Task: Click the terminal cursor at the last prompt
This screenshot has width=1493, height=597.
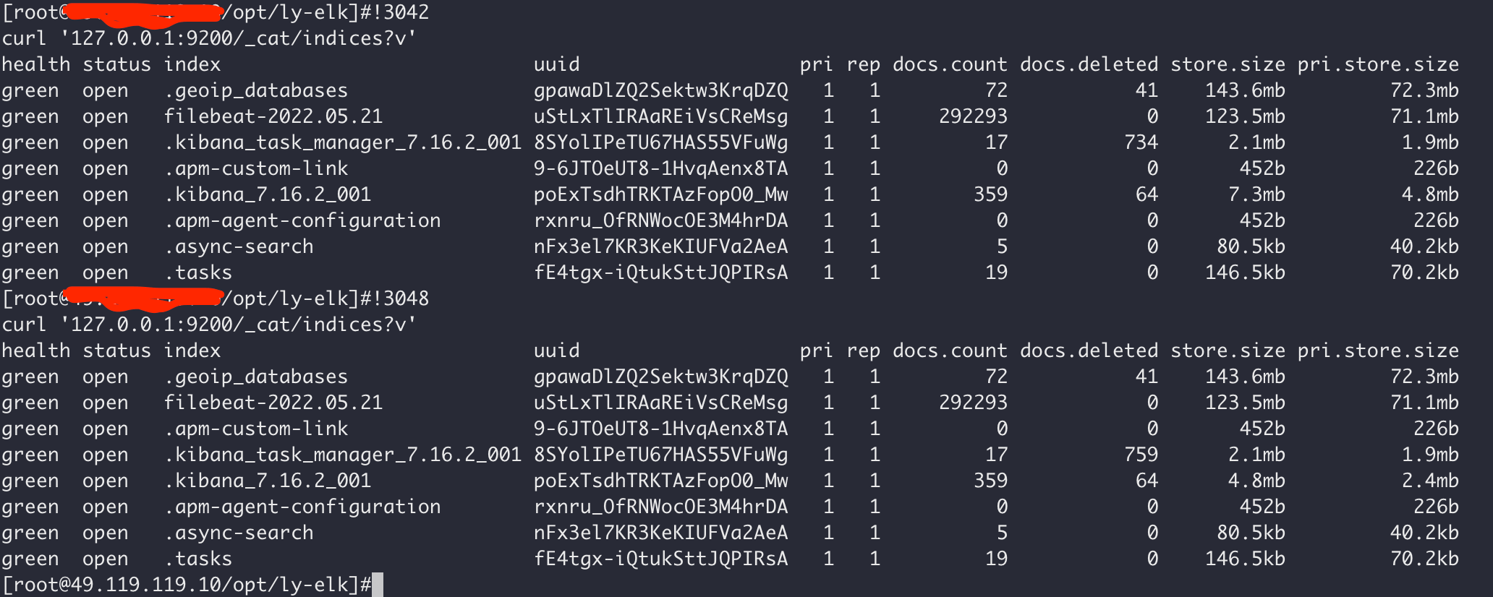Action: coord(378,585)
